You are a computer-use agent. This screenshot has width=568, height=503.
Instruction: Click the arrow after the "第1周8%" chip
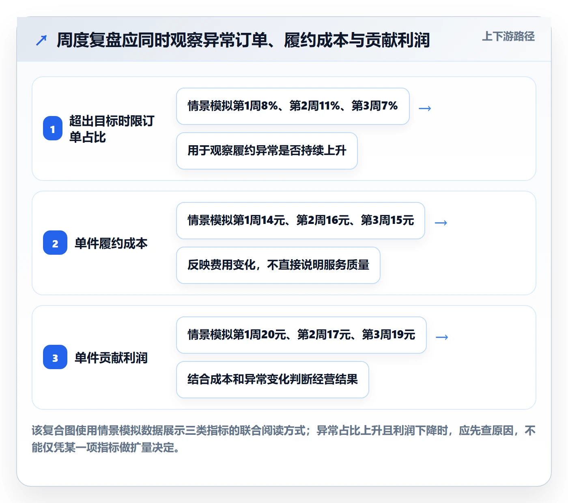pos(425,108)
